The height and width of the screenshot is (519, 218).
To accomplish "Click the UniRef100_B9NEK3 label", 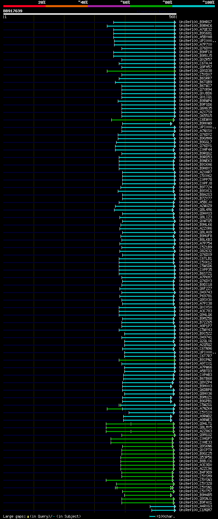I will [195, 161].
